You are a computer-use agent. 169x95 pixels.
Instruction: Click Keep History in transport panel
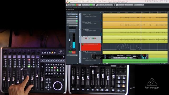[x=98, y=57]
